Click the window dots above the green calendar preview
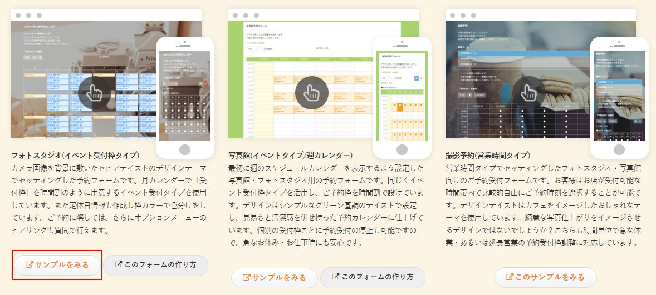 click(x=244, y=16)
